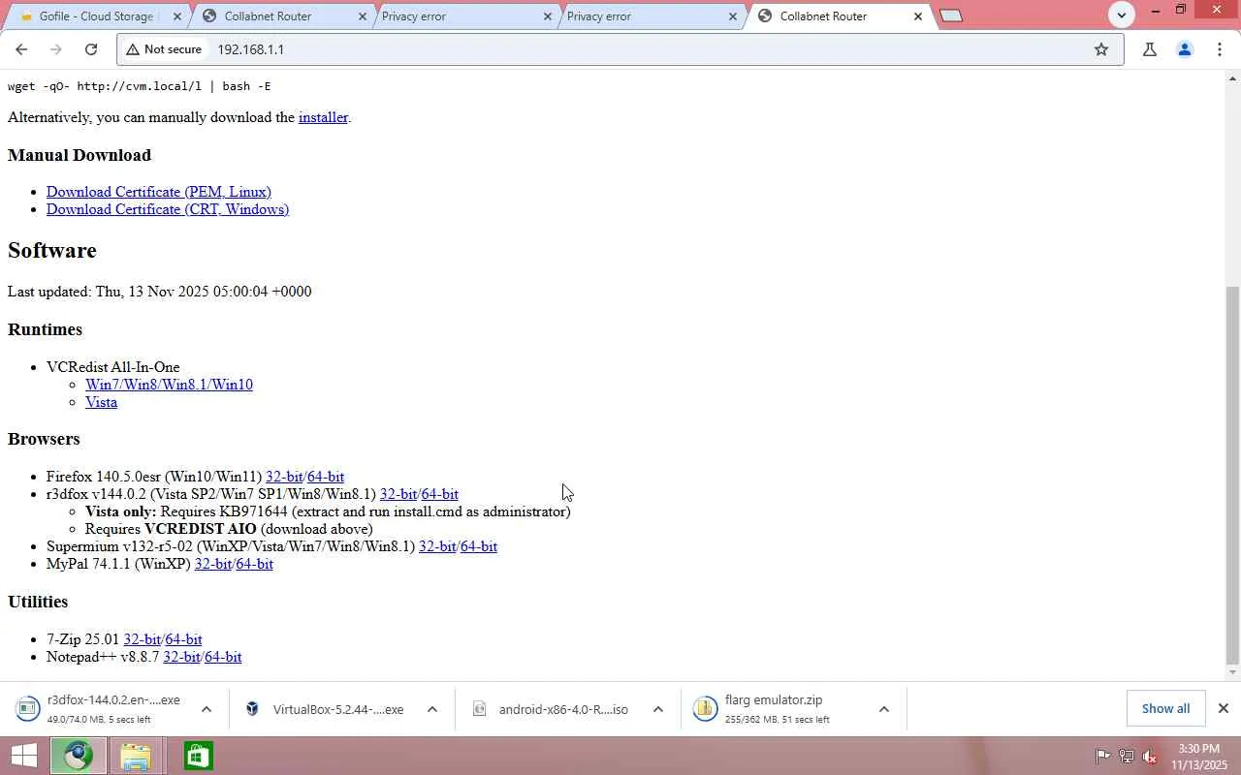Click the Requires KB971644 Vista only note

328,511
